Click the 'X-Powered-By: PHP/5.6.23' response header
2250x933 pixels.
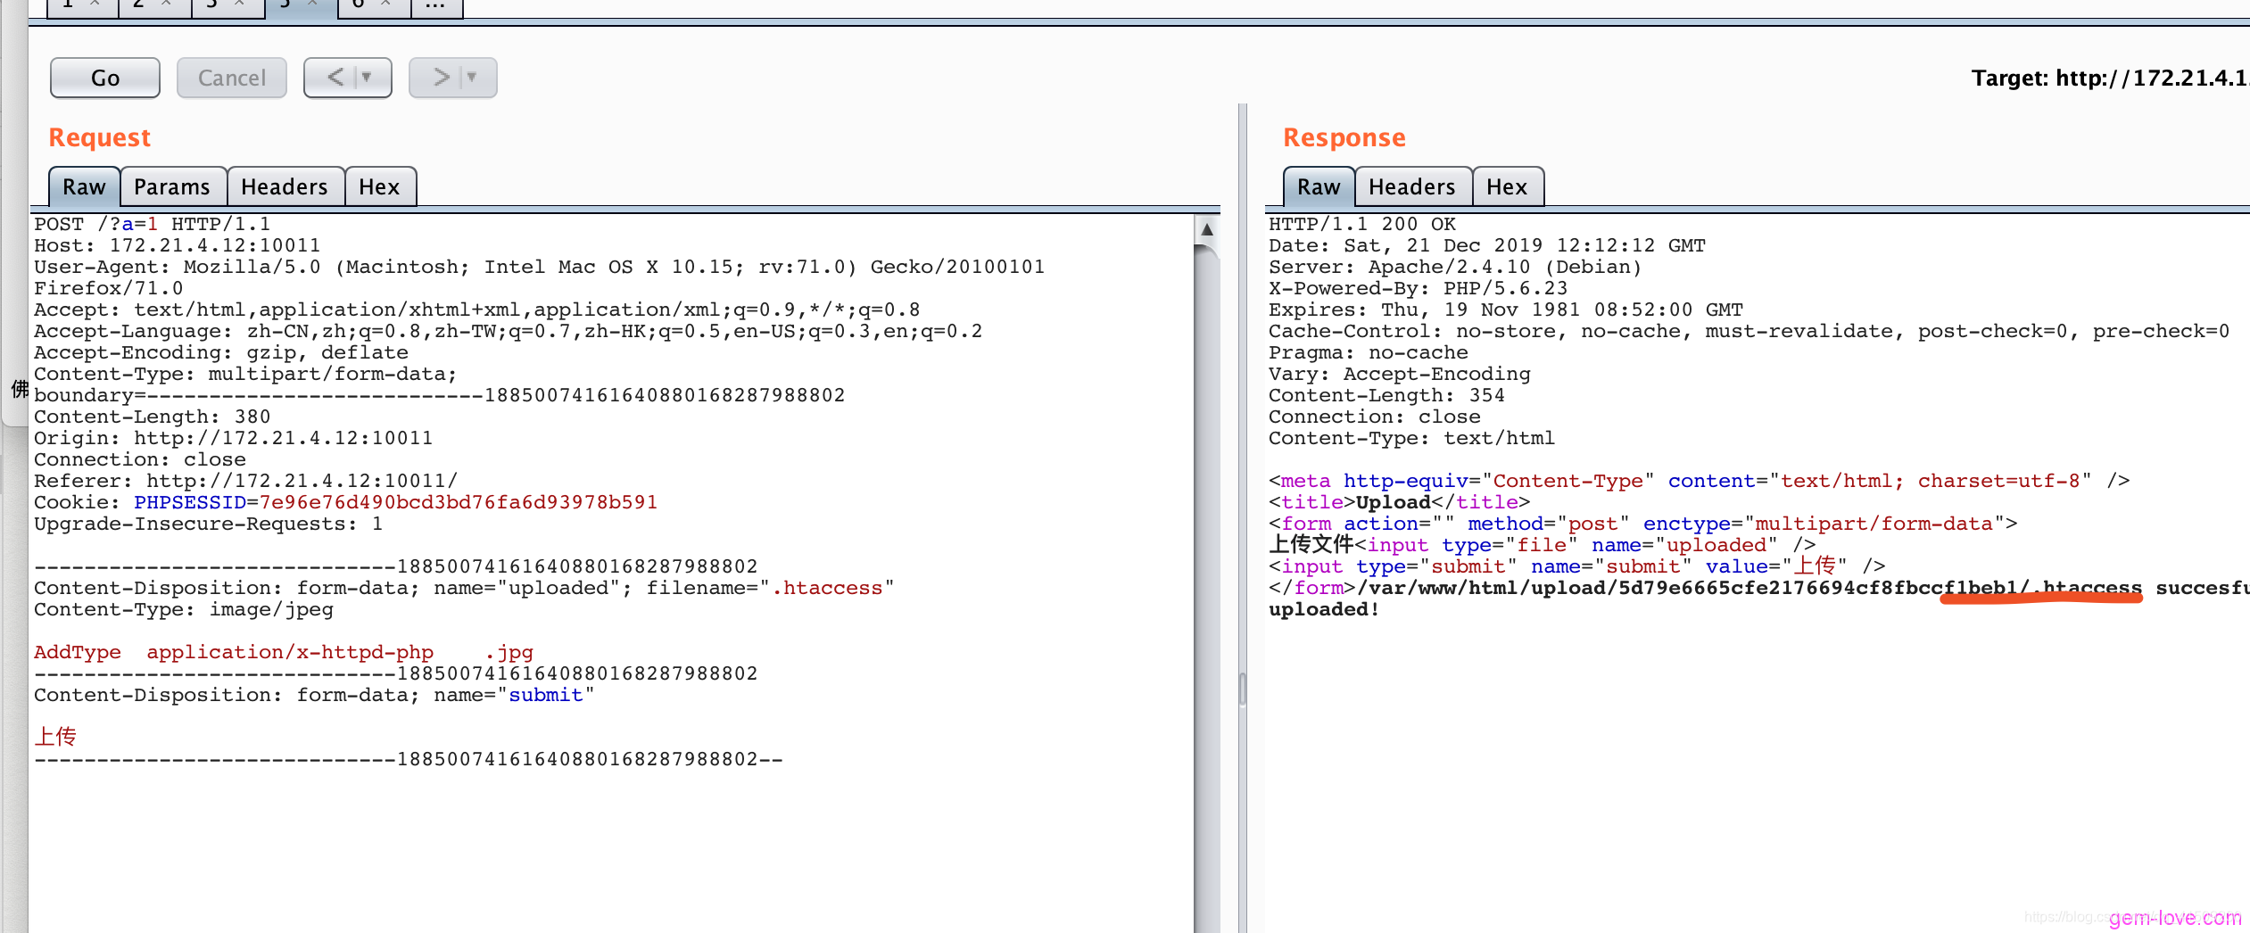coord(1418,288)
